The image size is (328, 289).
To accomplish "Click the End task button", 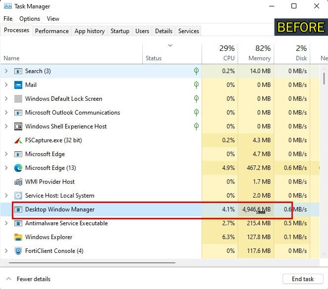I will point(303,279).
